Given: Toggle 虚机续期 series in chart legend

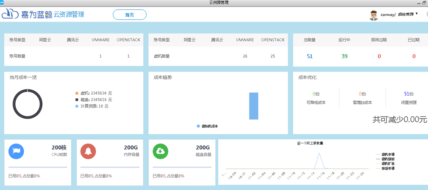Looking at the screenshot, I should click(x=388, y=159).
